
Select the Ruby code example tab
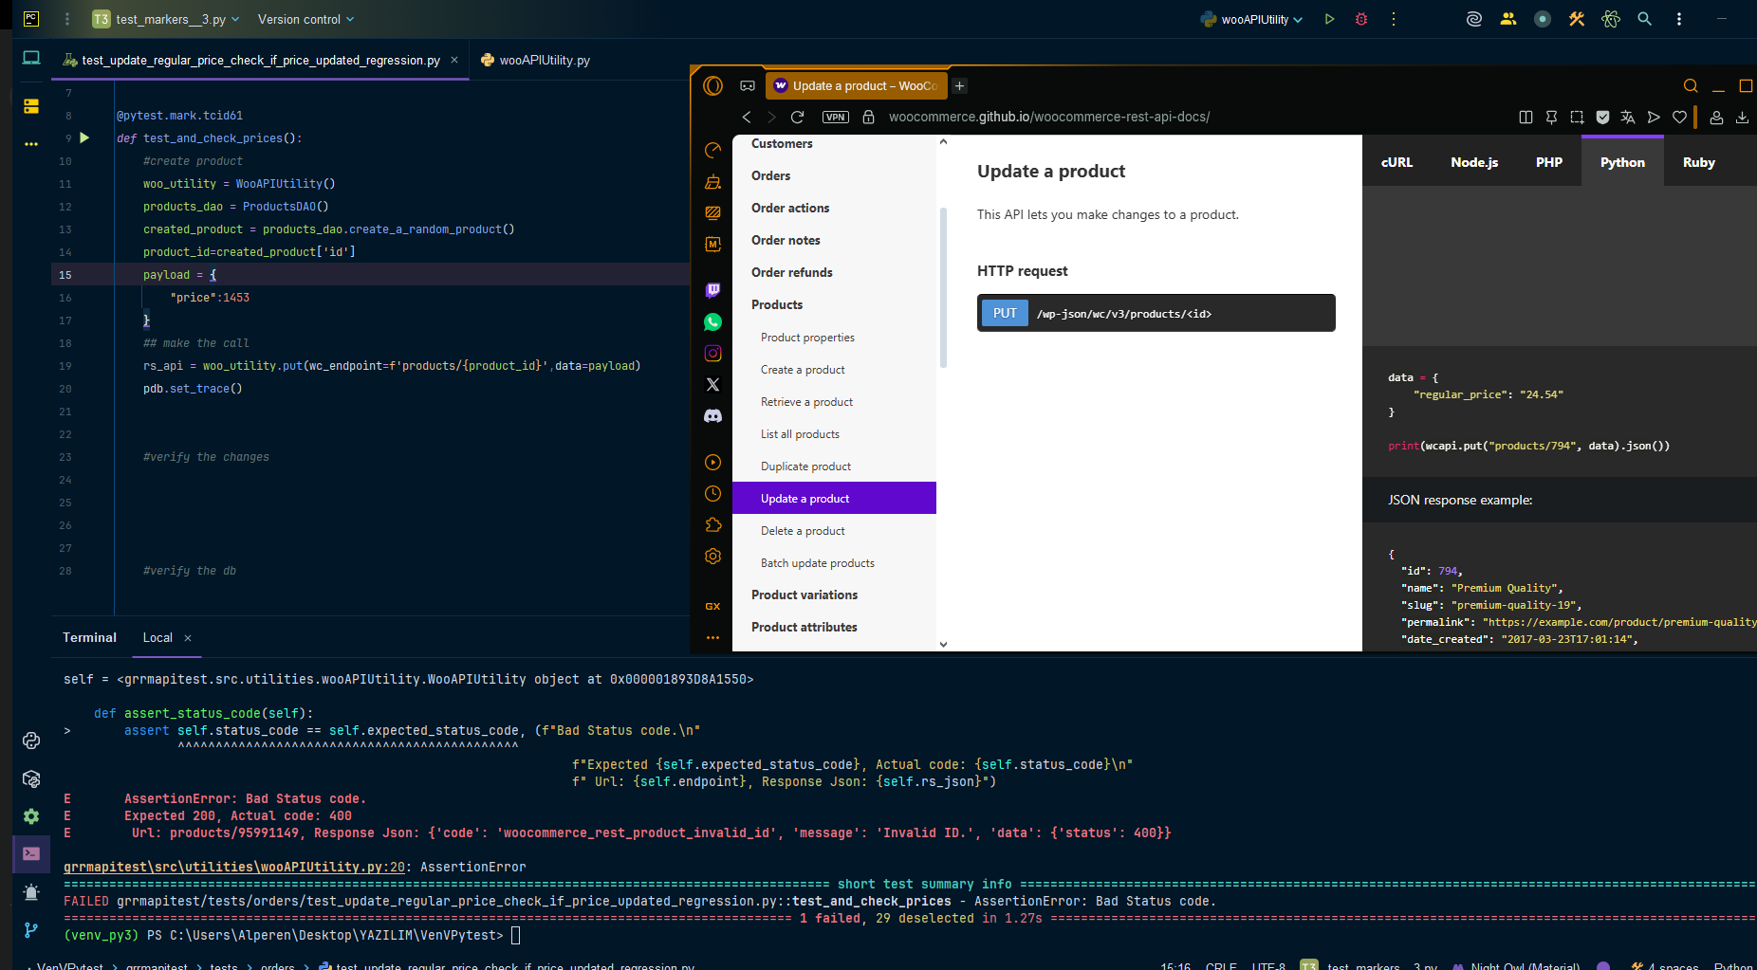click(x=1698, y=162)
